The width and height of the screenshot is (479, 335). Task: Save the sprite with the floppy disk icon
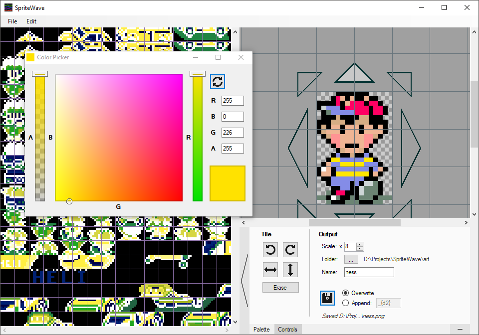[327, 298]
